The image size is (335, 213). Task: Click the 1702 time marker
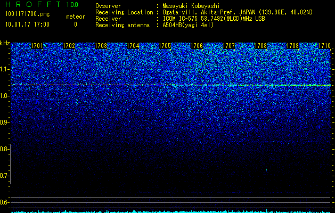click(69, 46)
